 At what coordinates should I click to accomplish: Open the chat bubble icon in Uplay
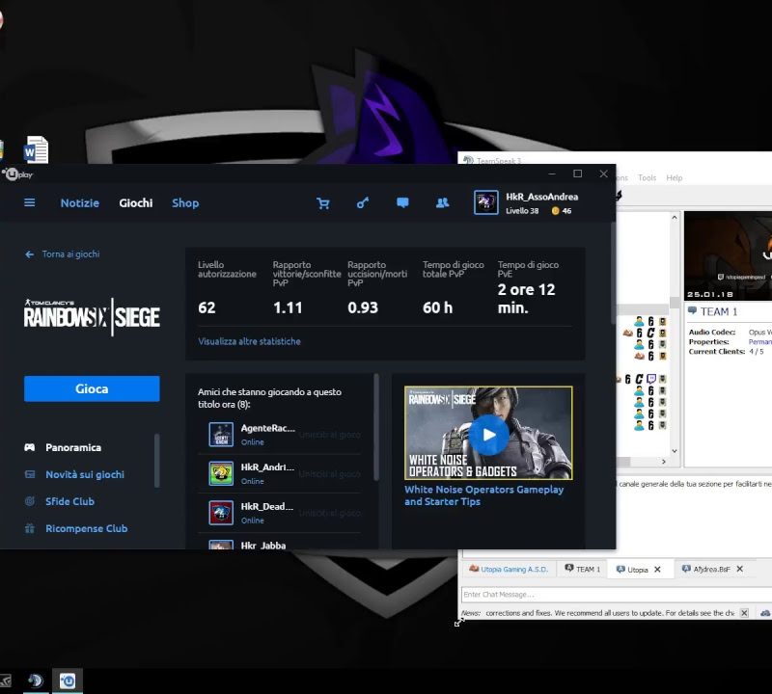pos(402,202)
